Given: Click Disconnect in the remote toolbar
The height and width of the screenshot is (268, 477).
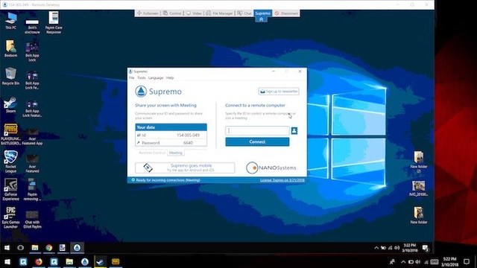Looking at the screenshot, I should [x=286, y=13].
